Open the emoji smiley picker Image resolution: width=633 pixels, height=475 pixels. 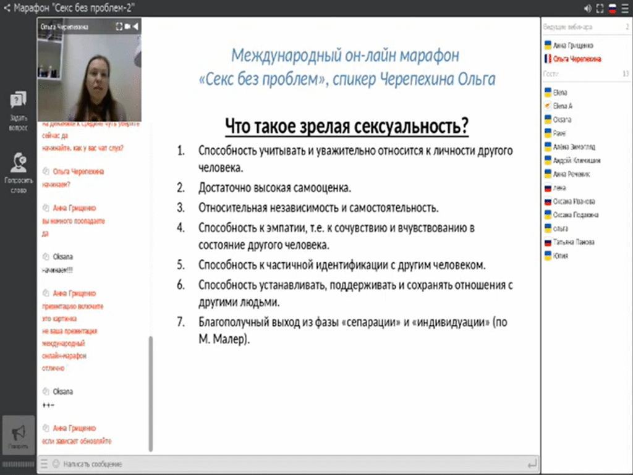click(56, 464)
